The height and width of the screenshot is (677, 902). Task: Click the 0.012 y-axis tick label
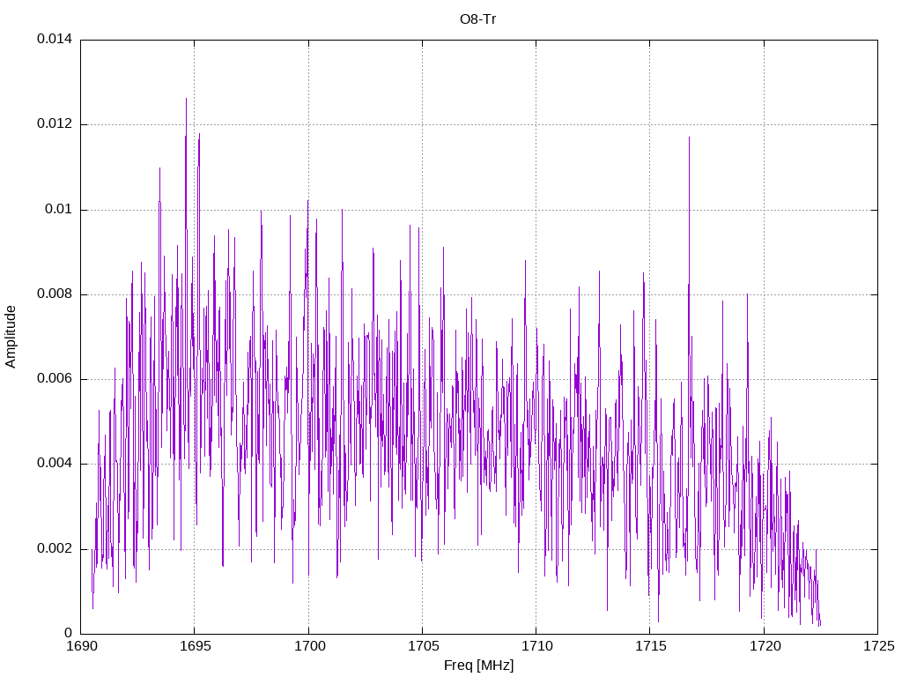(55, 123)
